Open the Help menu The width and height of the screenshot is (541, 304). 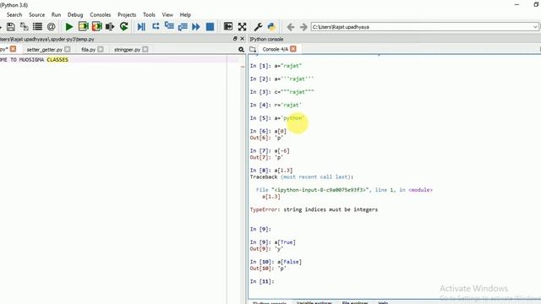(x=185, y=15)
